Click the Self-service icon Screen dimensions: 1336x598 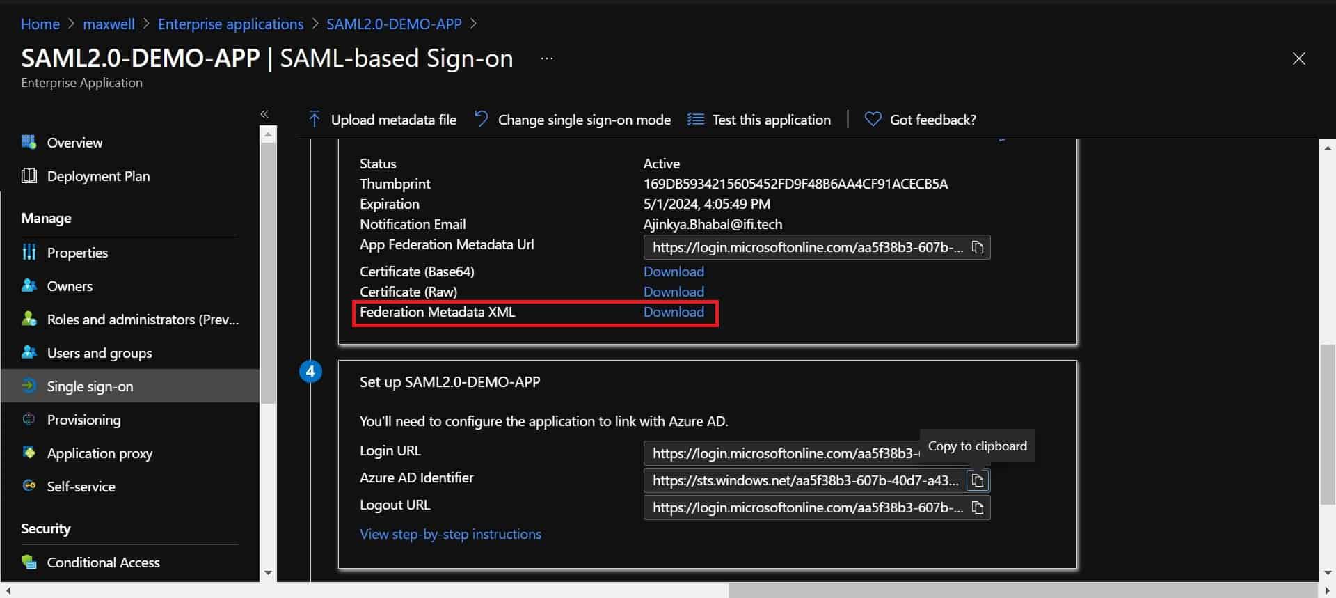(x=29, y=486)
